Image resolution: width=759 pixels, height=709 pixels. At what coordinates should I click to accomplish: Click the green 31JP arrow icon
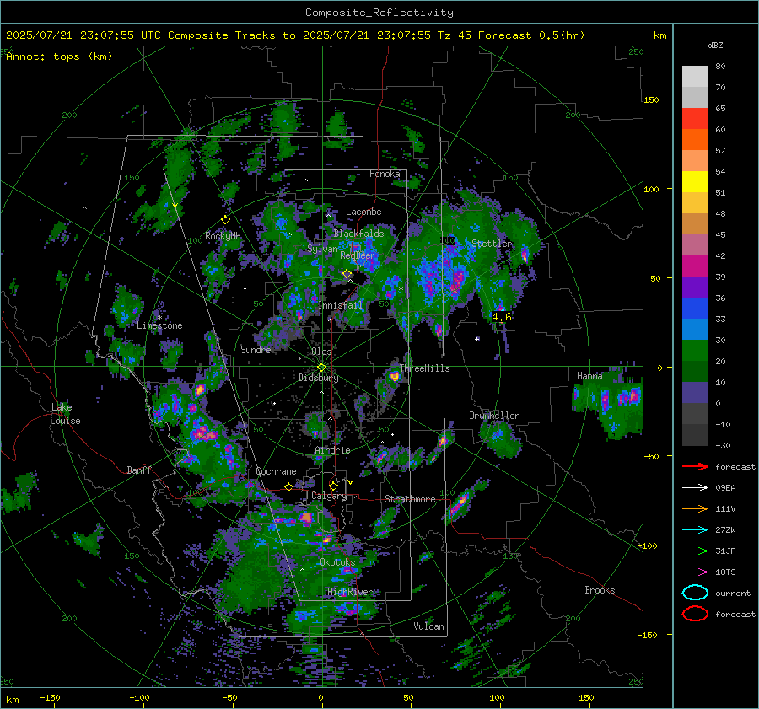(695, 551)
